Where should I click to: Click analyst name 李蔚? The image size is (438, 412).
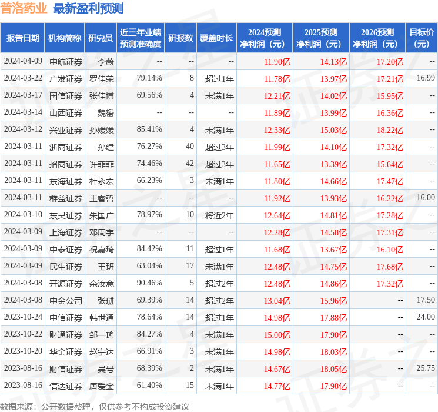pyautogui.click(x=106, y=62)
